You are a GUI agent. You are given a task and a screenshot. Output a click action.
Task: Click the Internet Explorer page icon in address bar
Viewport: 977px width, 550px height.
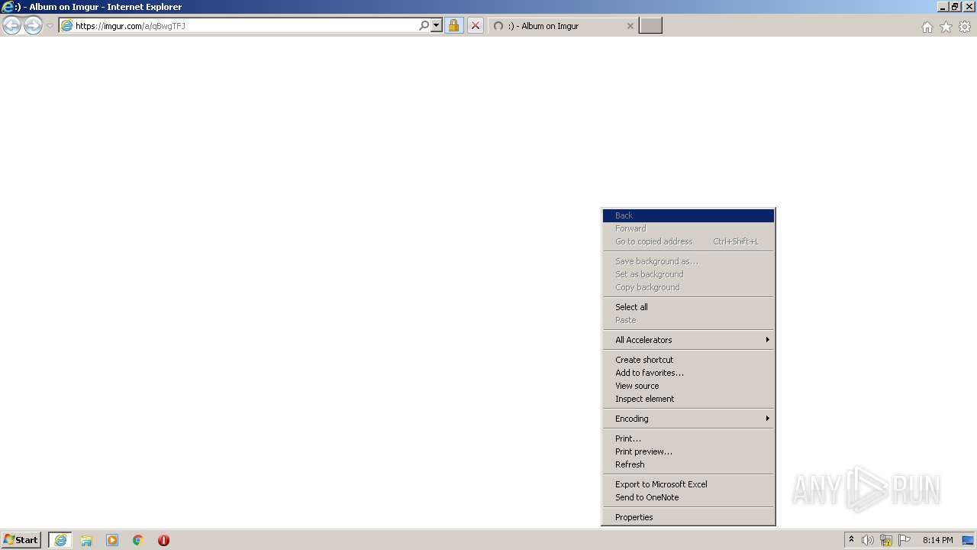coord(66,26)
